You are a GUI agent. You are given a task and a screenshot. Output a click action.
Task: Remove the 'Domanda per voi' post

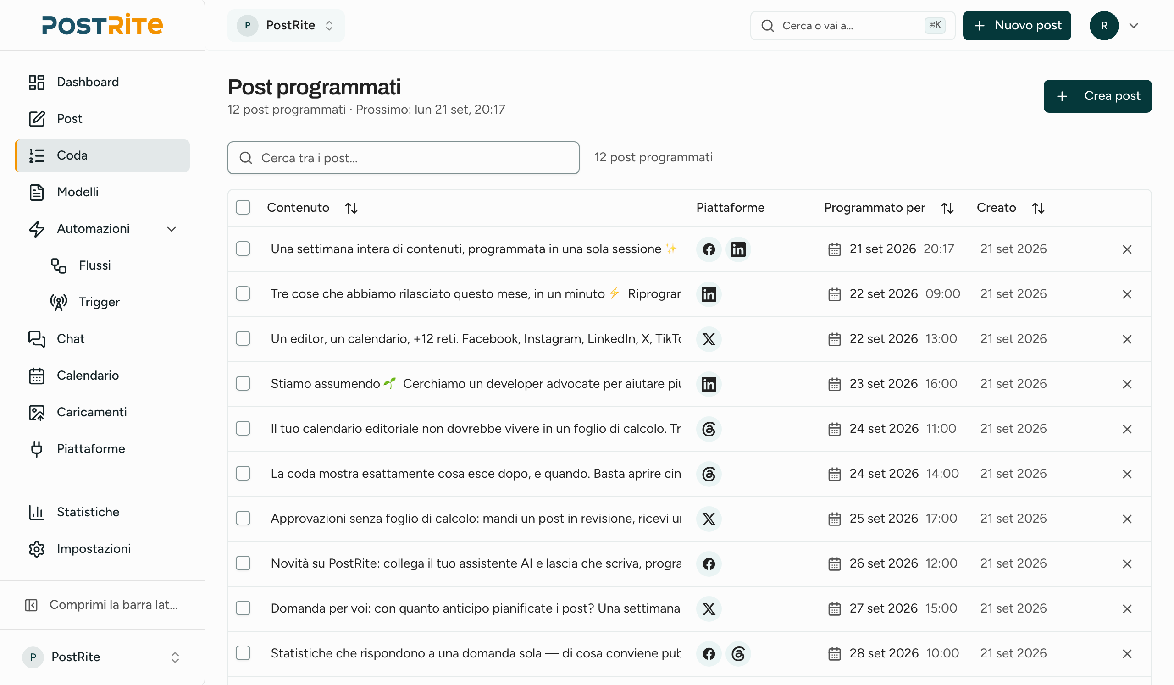click(1126, 609)
